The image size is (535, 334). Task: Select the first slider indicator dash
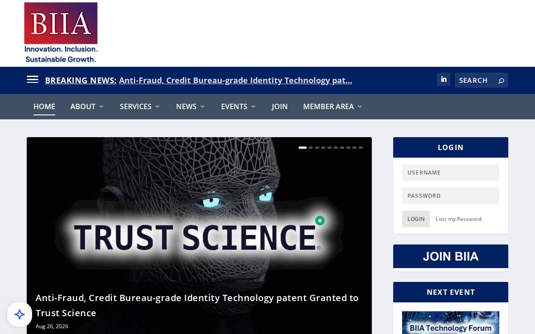(x=303, y=147)
